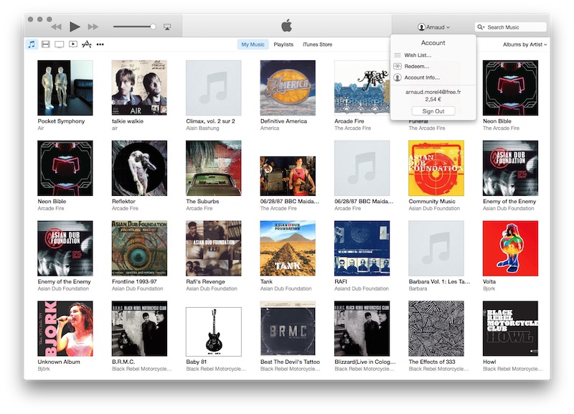Open The Effects of 333 album cover
The height and width of the screenshot is (414, 574).
(436, 329)
